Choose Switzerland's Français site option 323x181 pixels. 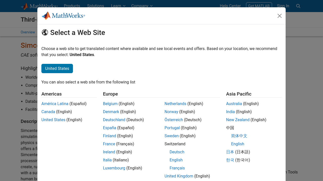(177, 168)
